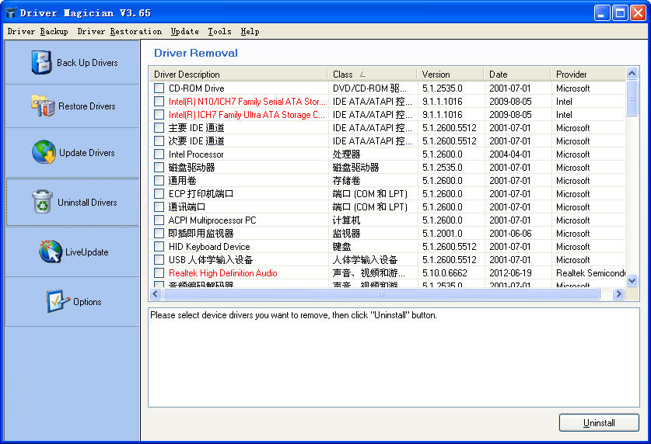Tick the USB 人体学输入设备 checkbox
The height and width of the screenshot is (444, 651).
[x=159, y=260]
